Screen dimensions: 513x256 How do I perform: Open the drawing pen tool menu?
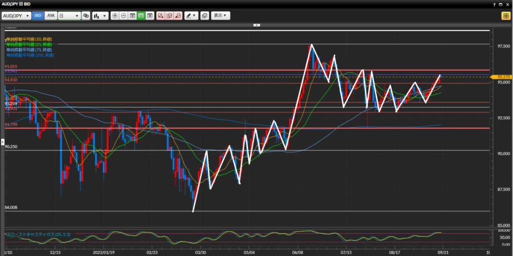(x=191, y=16)
